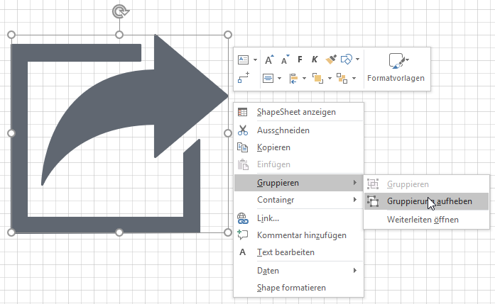495x304 pixels.
Task: Click the bring to front icon
Action: [317, 78]
